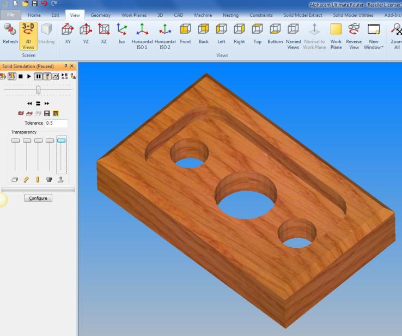Click the Save icon in quick access toolbar

coord(35,4)
